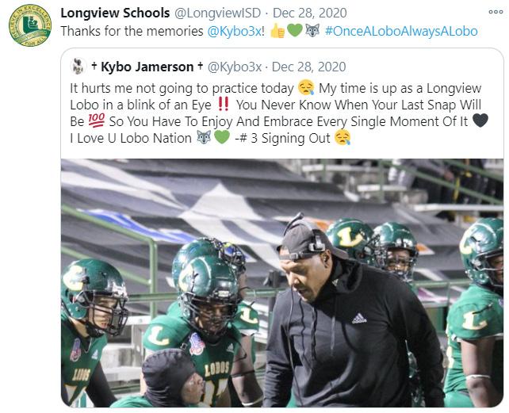Viewport: 509px width, 413px height.
Task: Click the thumbs-up emoji in the tweet
Action: 277,31
